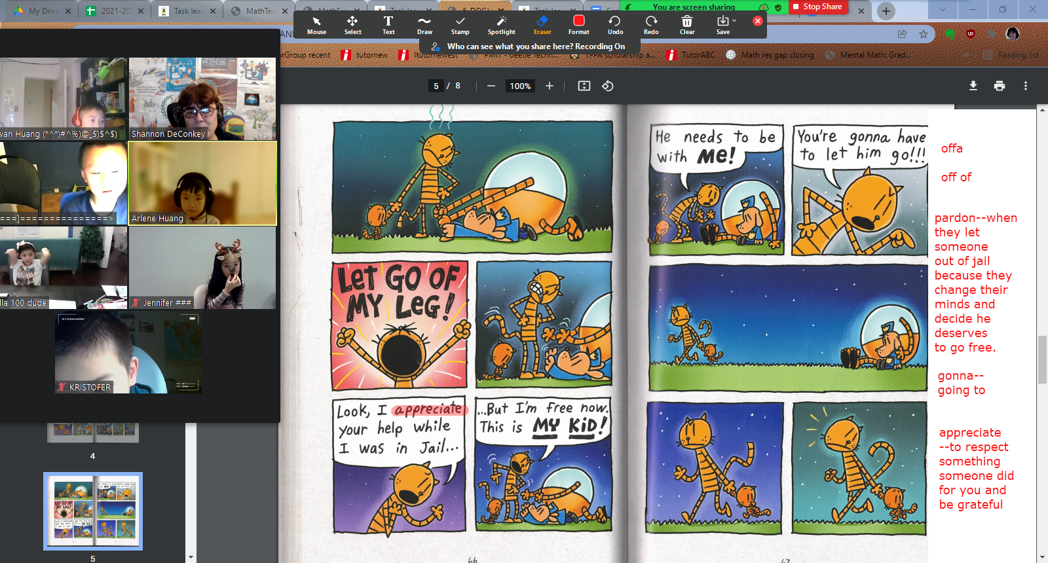Image resolution: width=1048 pixels, height=563 pixels.
Task: Open the TutorABC bookmark
Action: tap(691, 55)
